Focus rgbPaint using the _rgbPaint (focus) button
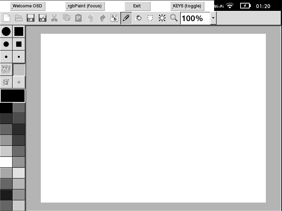 (85, 6)
